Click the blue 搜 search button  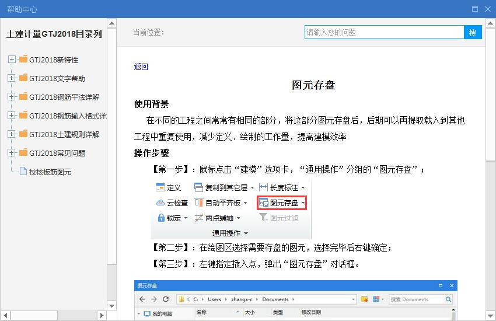coord(473,32)
